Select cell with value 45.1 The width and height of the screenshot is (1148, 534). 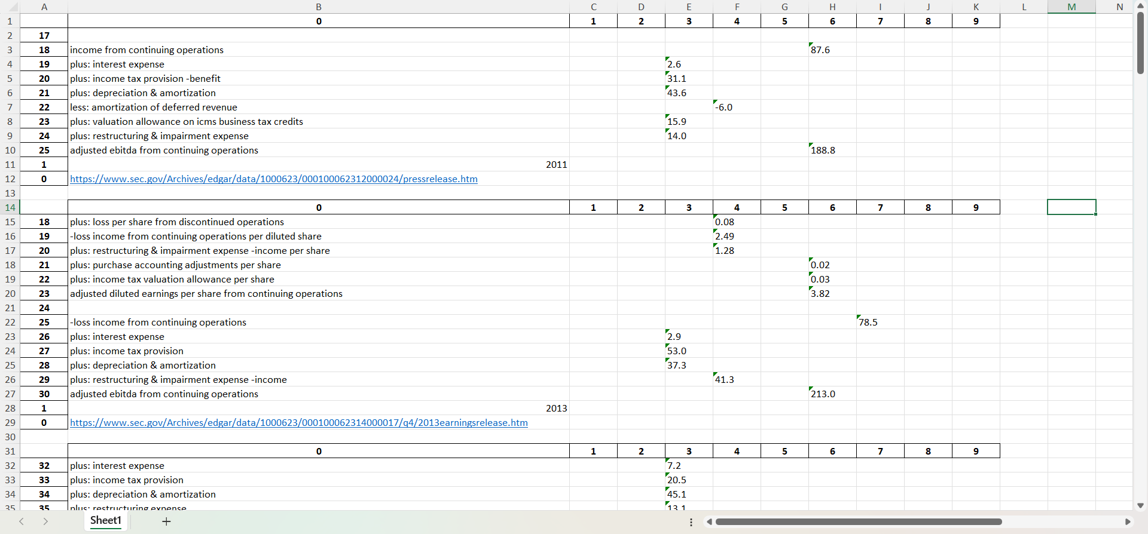click(x=689, y=494)
